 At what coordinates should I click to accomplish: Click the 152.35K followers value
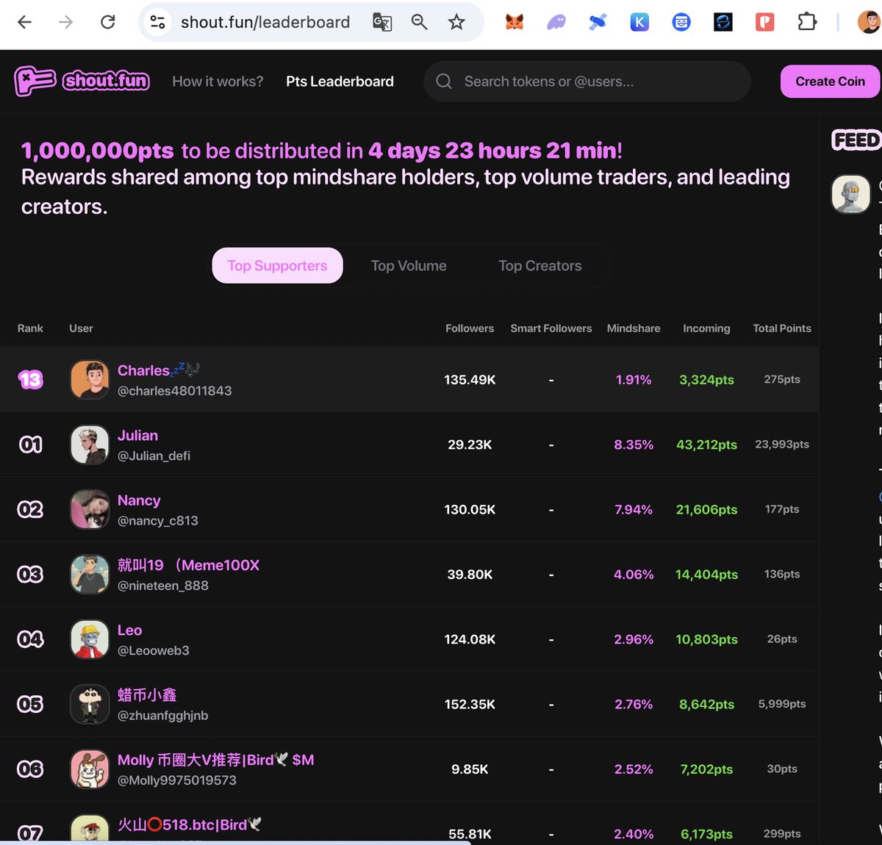(x=470, y=704)
